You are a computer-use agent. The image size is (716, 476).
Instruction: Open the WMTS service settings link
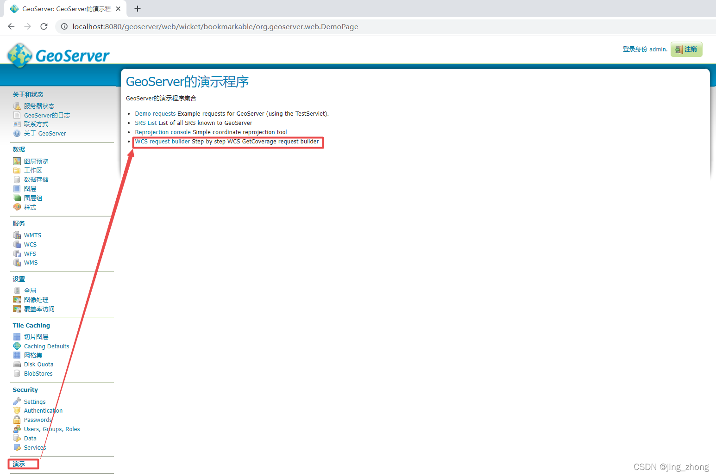click(x=32, y=235)
